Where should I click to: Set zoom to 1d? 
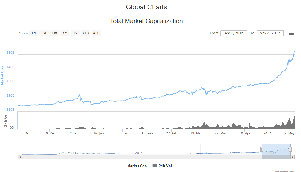[34, 33]
